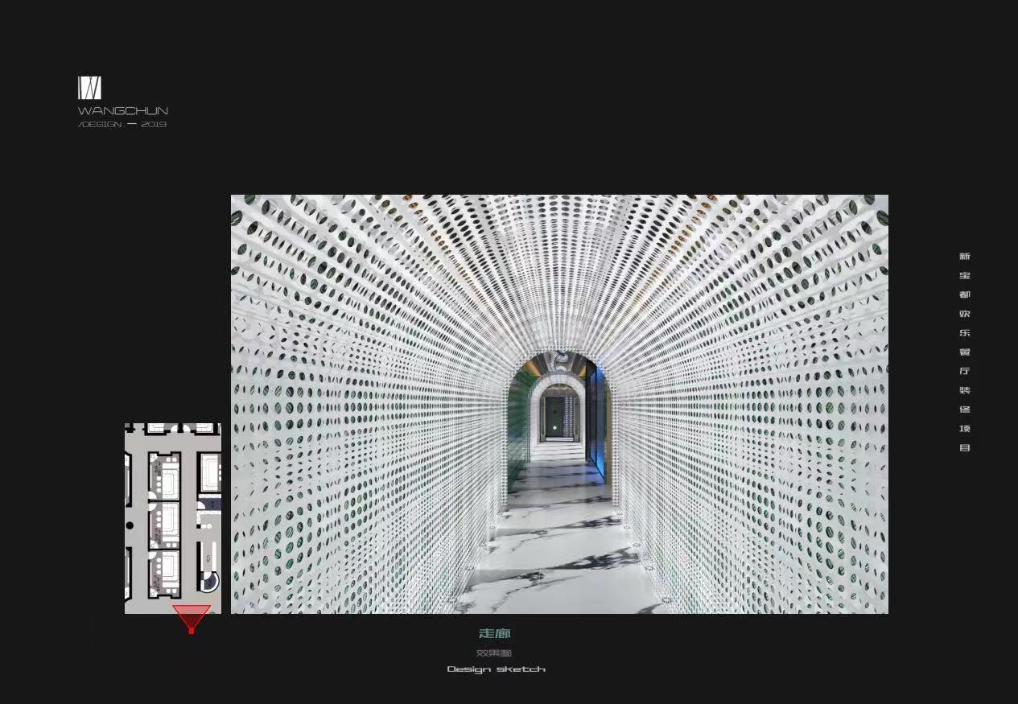Click the red camera viewpoint marker
This screenshot has width=1018, height=704.
pos(192,619)
